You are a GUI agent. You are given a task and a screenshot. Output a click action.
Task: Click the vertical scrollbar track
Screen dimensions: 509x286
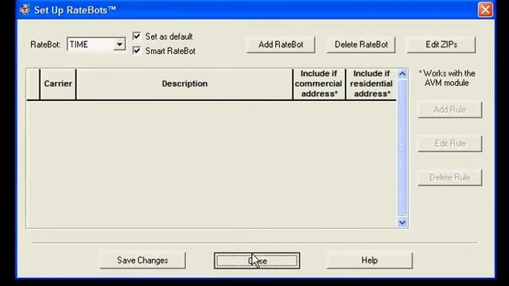(x=402, y=149)
